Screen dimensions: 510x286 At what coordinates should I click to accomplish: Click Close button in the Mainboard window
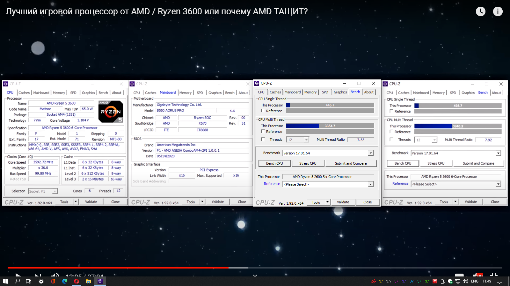pyautogui.click(x=242, y=202)
